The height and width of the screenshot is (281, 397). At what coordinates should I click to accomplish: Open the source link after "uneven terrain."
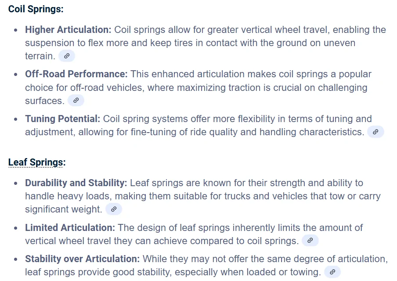[x=67, y=56]
